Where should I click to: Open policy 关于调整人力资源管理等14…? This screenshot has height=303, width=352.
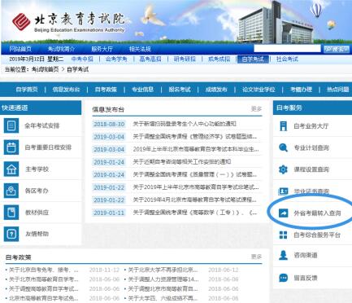[163, 279]
